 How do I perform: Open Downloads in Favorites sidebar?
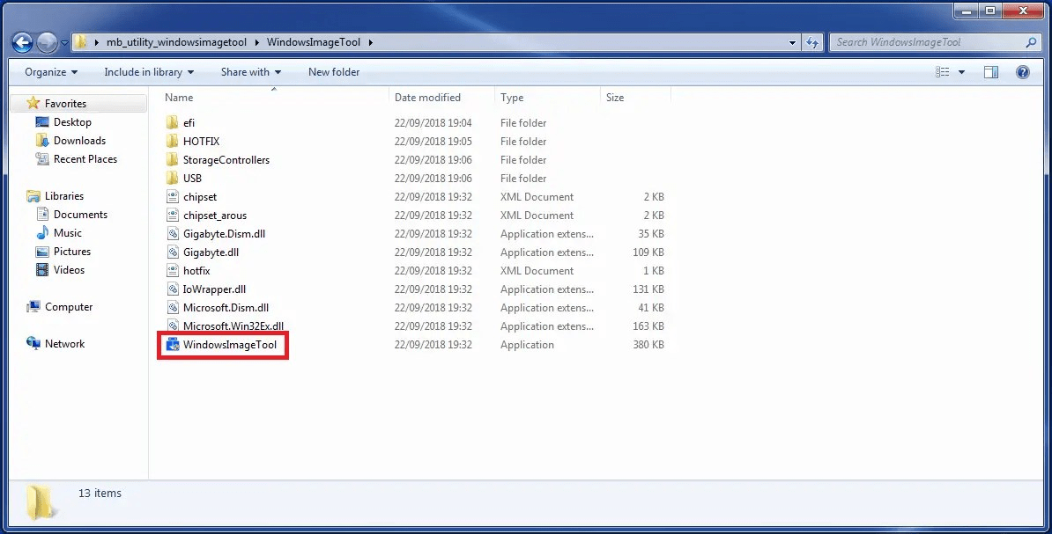click(79, 141)
